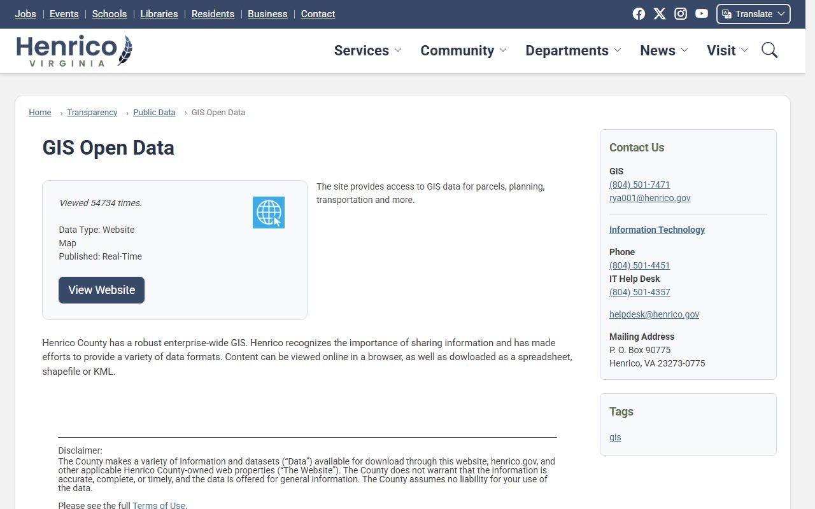The height and width of the screenshot is (509, 815).
Task: Click the GIS Open Data heading
Action: [x=108, y=148]
